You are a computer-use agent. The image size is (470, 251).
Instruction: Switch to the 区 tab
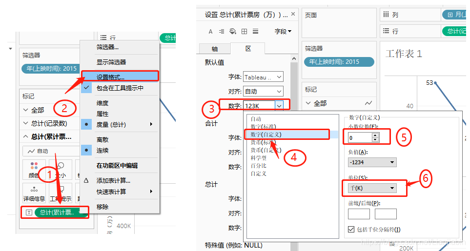(x=248, y=48)
